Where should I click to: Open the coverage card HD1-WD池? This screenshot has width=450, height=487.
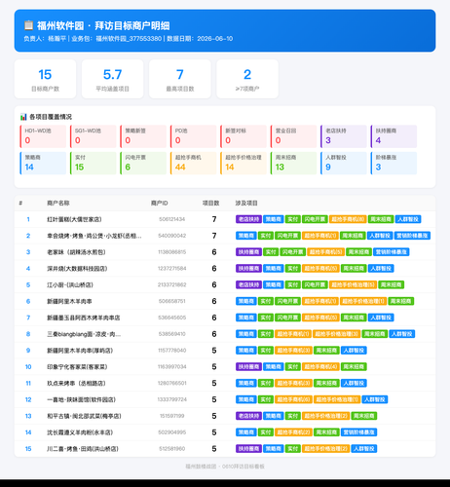(43, 136)
